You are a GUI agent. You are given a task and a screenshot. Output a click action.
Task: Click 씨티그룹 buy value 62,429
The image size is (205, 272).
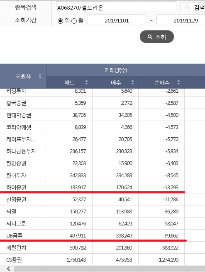pos(125,224)
